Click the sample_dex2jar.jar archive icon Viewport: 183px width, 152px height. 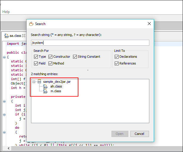coord(39,82)
